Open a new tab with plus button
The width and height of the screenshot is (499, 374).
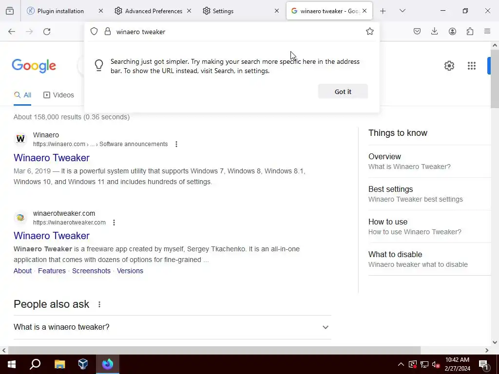383,11
